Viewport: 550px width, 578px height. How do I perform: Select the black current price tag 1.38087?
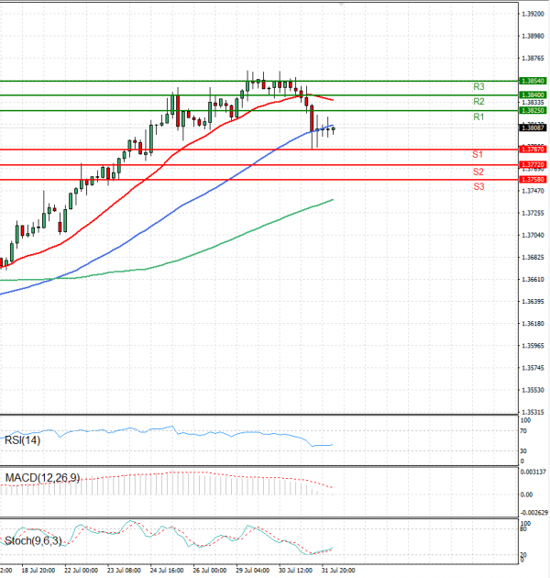pyautogui.click(x=533, y=128)
